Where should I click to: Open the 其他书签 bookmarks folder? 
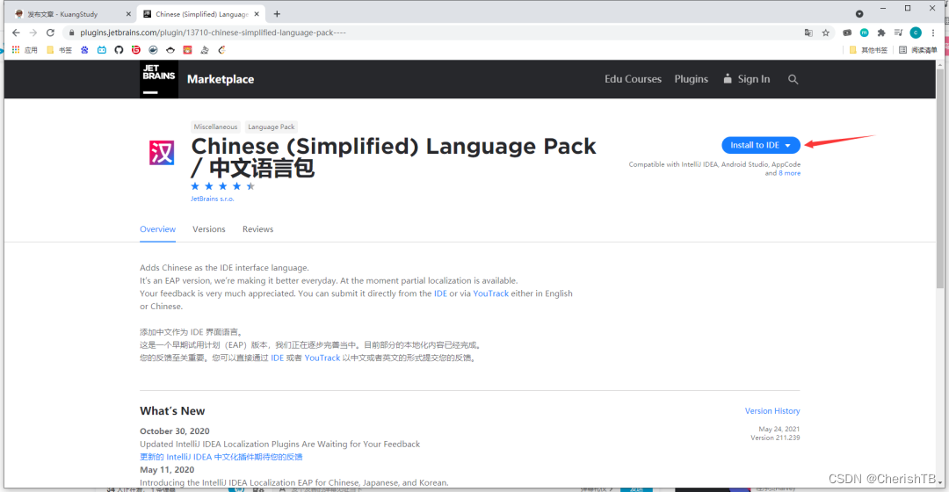pos(868,49)
